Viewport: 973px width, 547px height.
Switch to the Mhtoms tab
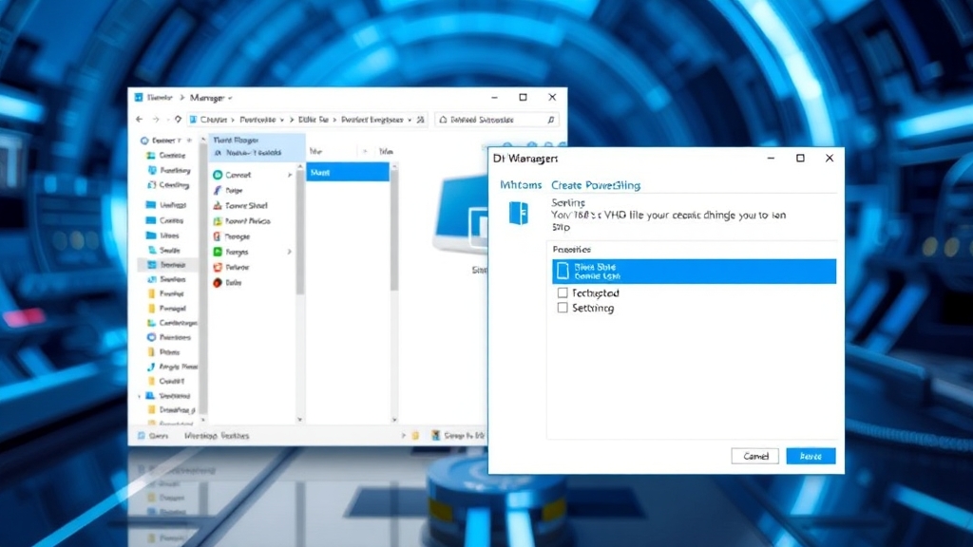click(x=521, y=185)
